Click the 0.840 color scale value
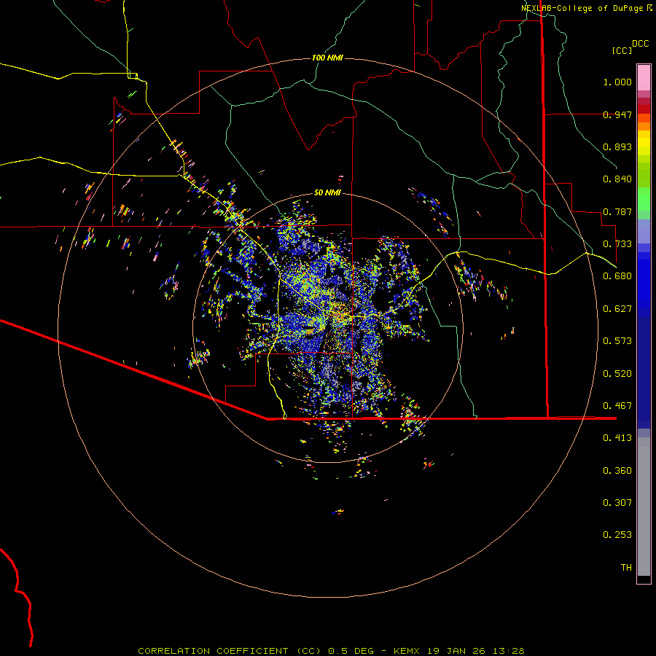This screenshot has width=656, height=656. coord(617,179)
